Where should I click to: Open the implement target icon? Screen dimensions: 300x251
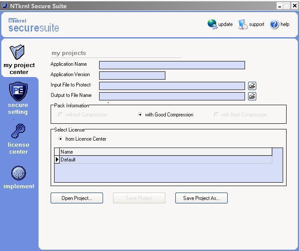pyautogui.click(x=19, y=173)
